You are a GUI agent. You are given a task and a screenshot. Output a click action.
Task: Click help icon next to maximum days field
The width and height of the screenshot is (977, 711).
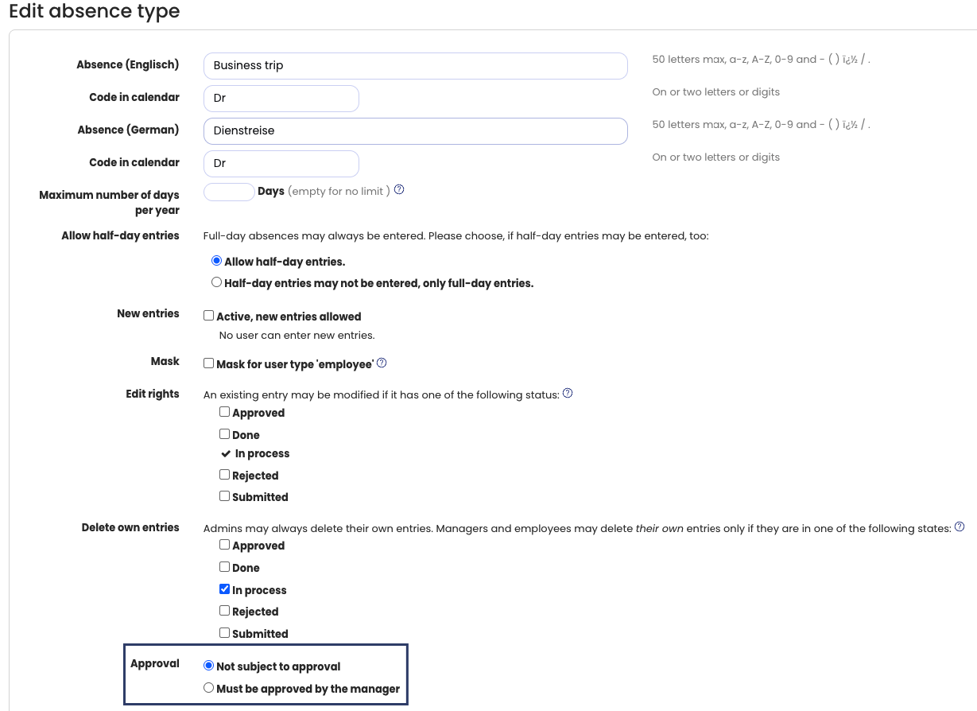coord(399,190)
